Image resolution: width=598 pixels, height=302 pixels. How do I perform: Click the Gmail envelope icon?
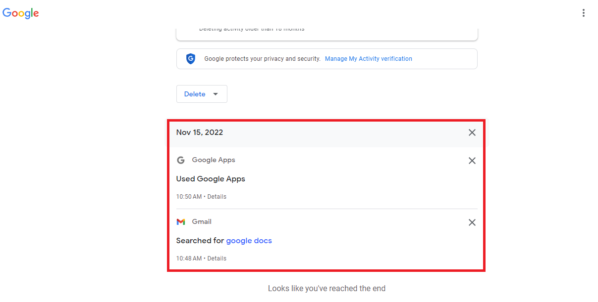point(181,222)
